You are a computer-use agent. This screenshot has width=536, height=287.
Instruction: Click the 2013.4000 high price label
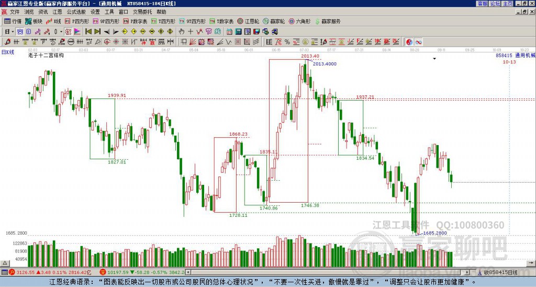pos(325,64)
